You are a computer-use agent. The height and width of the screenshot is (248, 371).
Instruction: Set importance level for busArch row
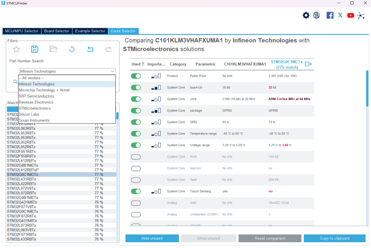[x=156, y=88]
